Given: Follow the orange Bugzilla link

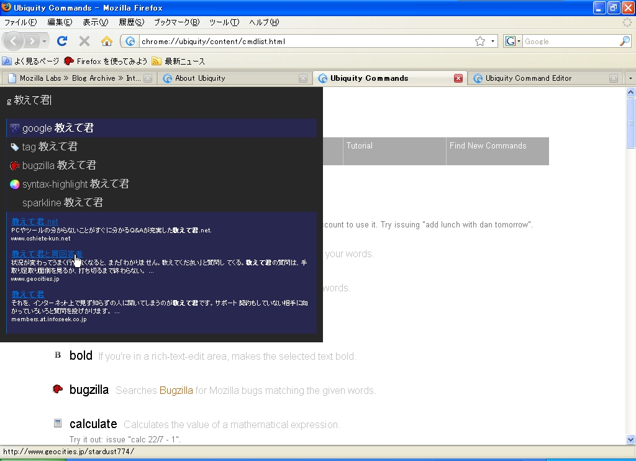Looking at the screenshot, I should click(176, 390).
